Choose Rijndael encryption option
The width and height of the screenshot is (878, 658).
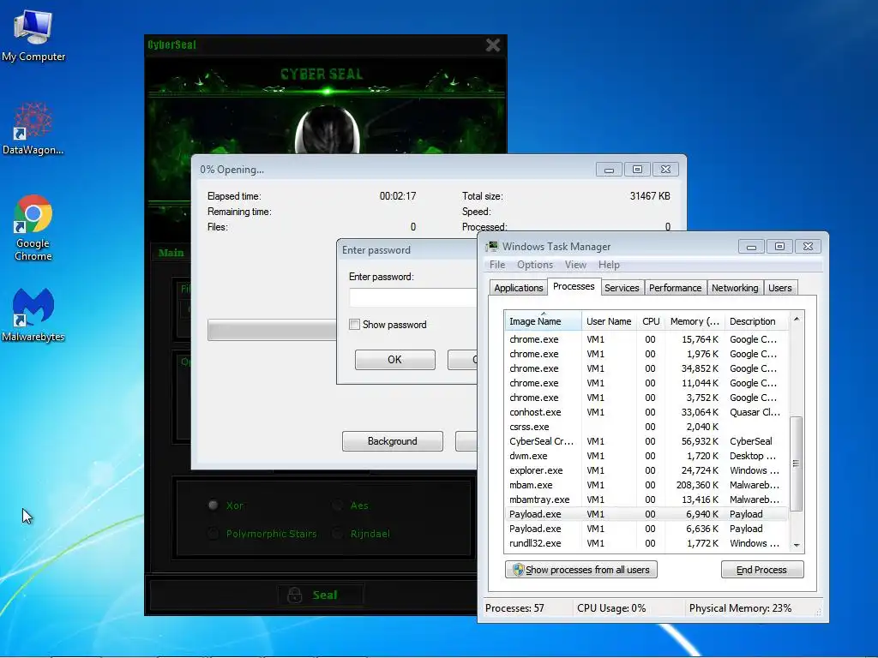point(338,534)
